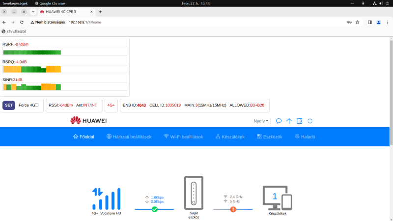This screenshot has width=393, height=221.
Task: Click RSSI:-64dBm reading
Action: coord(60,105)
